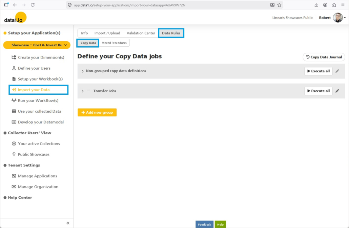Bookmark this page with the star icon
The width and height of the screenshot is (349, 228).
coord(279,5)
